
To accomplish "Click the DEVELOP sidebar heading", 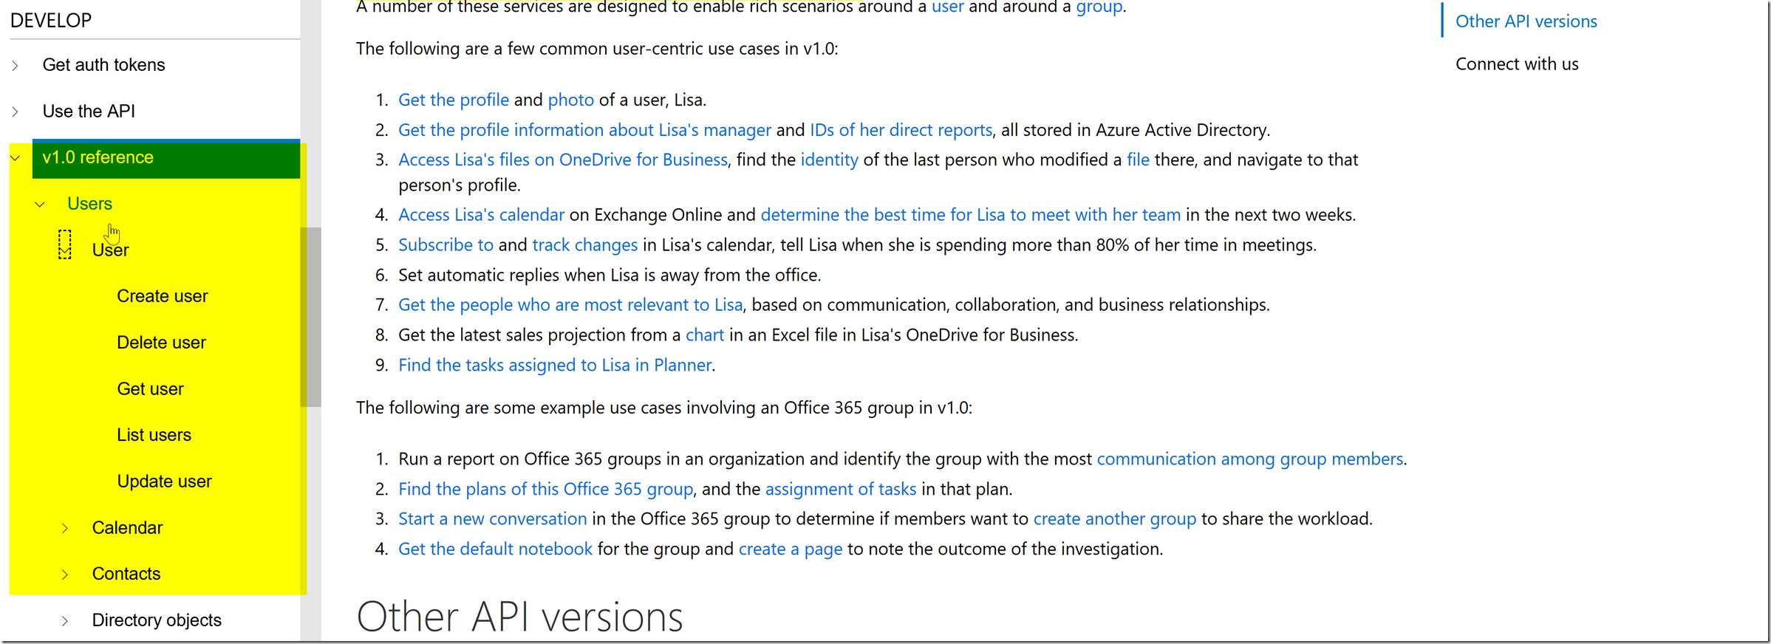I will tap(51, 21).
